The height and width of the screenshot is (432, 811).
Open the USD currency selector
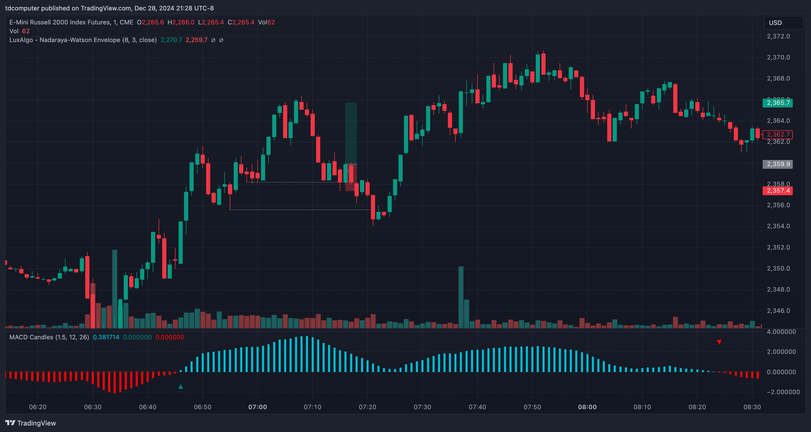click(783, 23)
